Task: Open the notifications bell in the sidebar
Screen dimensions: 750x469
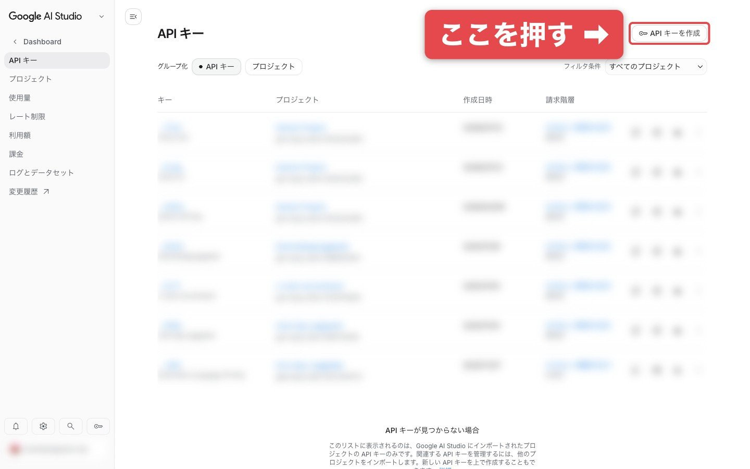Action: click(16, 426)
